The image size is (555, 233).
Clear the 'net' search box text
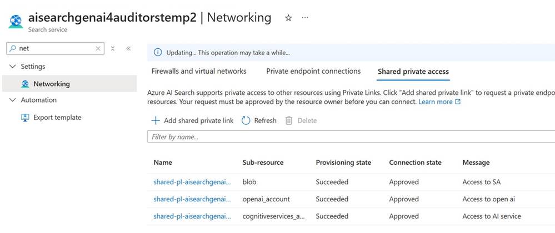pos(98,49)
